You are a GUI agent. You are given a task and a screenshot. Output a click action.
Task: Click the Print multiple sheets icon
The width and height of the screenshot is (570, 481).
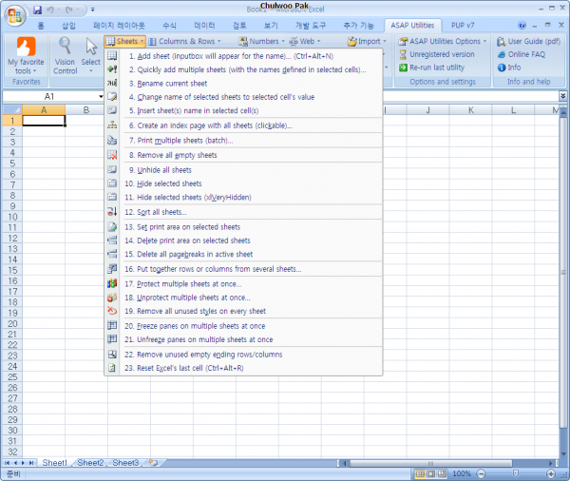(x=112, y=141)
